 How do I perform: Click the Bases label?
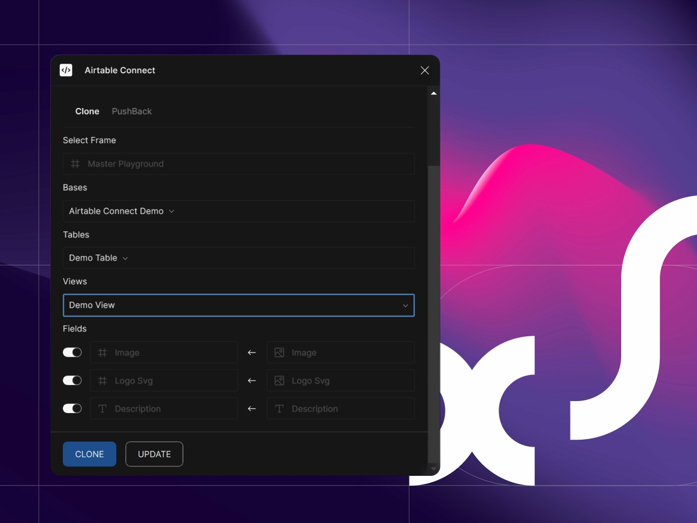pyautogui.click(x=75, y=188)
